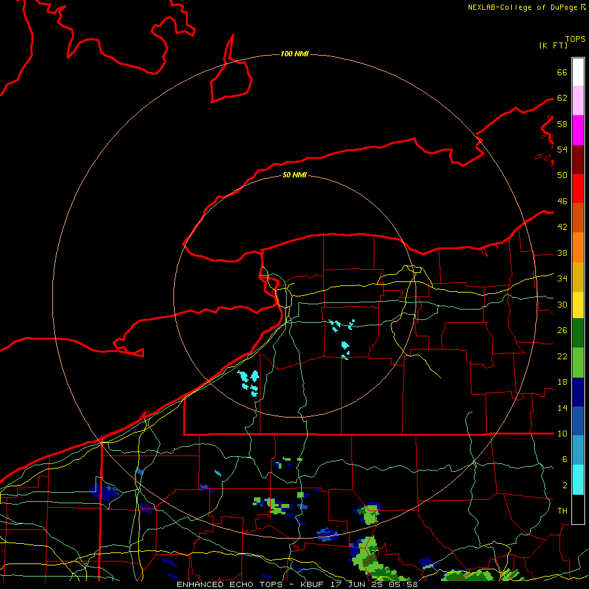Select the sky blue legend swatch beside 6
The height and width of the screenshot is (589, 589).
pos(578,450)
